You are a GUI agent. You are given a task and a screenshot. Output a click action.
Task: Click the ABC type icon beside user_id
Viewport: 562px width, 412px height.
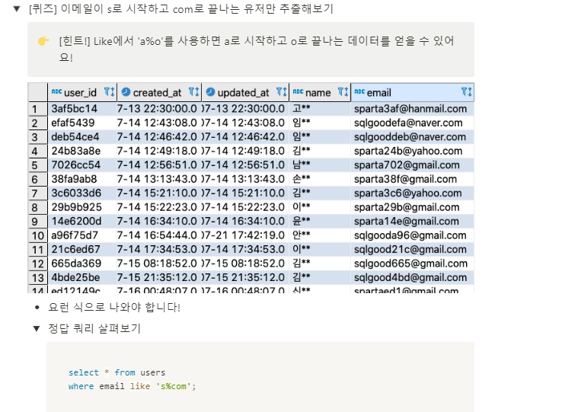coord(56,92)
